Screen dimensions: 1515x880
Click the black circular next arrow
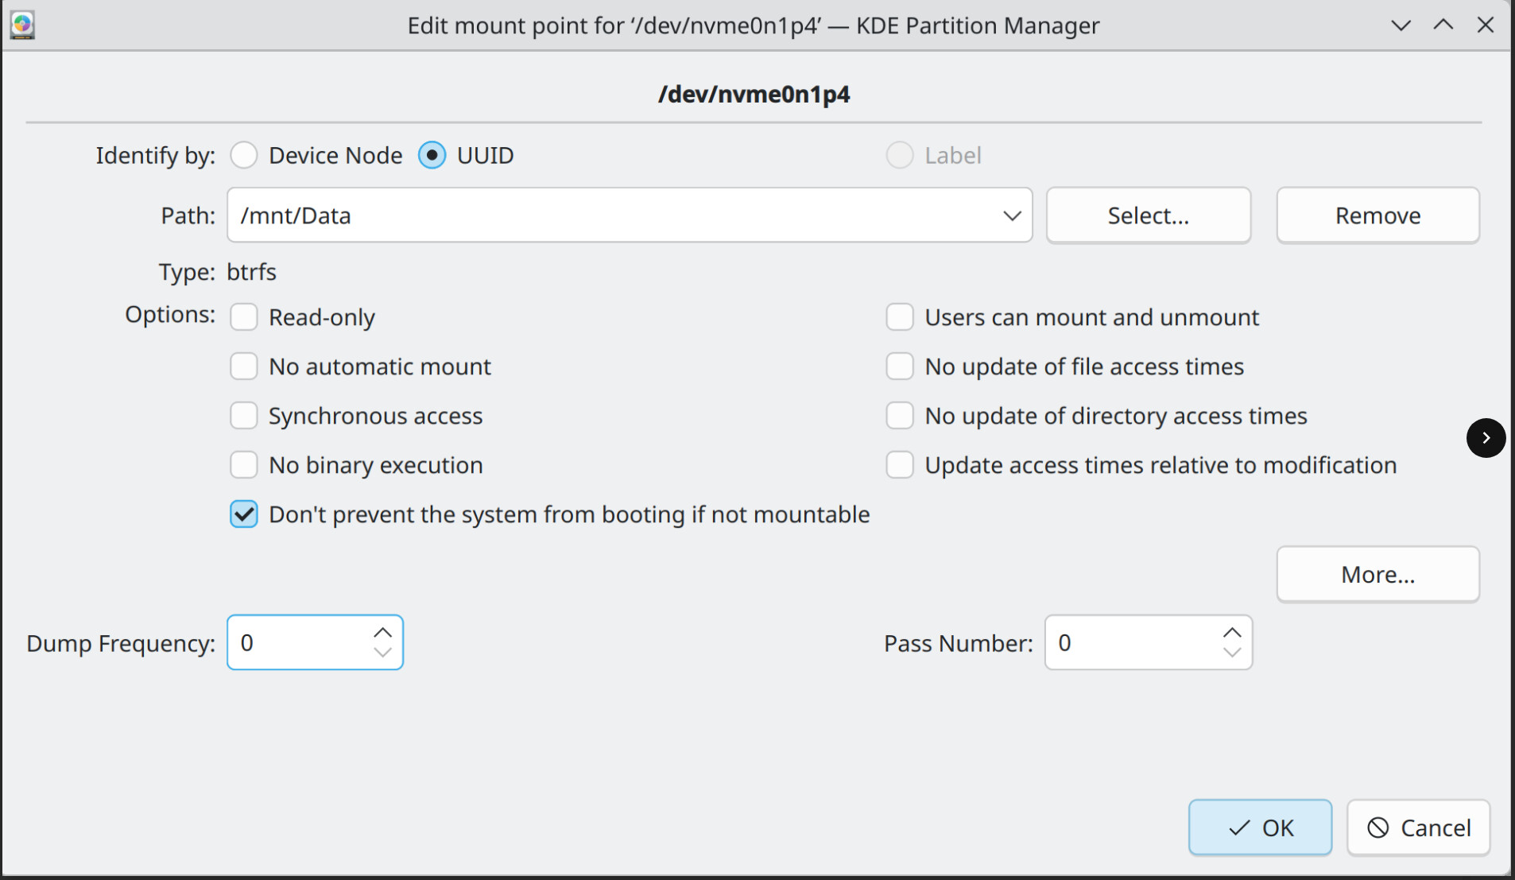coord(1485,438)
